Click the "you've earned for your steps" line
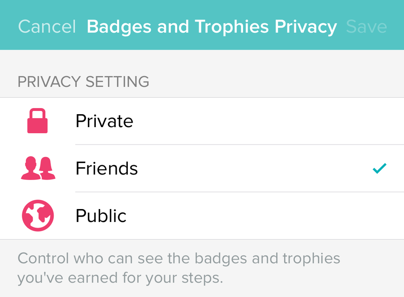404x297 pixels. tap(120, 278)
